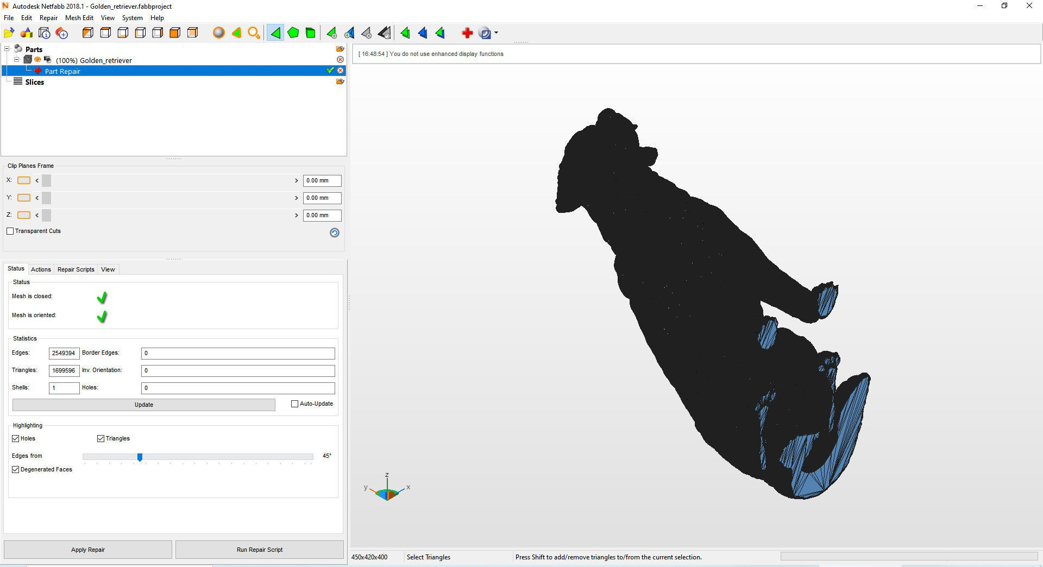1043x567 pixels.
Task: Cancel Part Repair with red X
Action: 340,71
